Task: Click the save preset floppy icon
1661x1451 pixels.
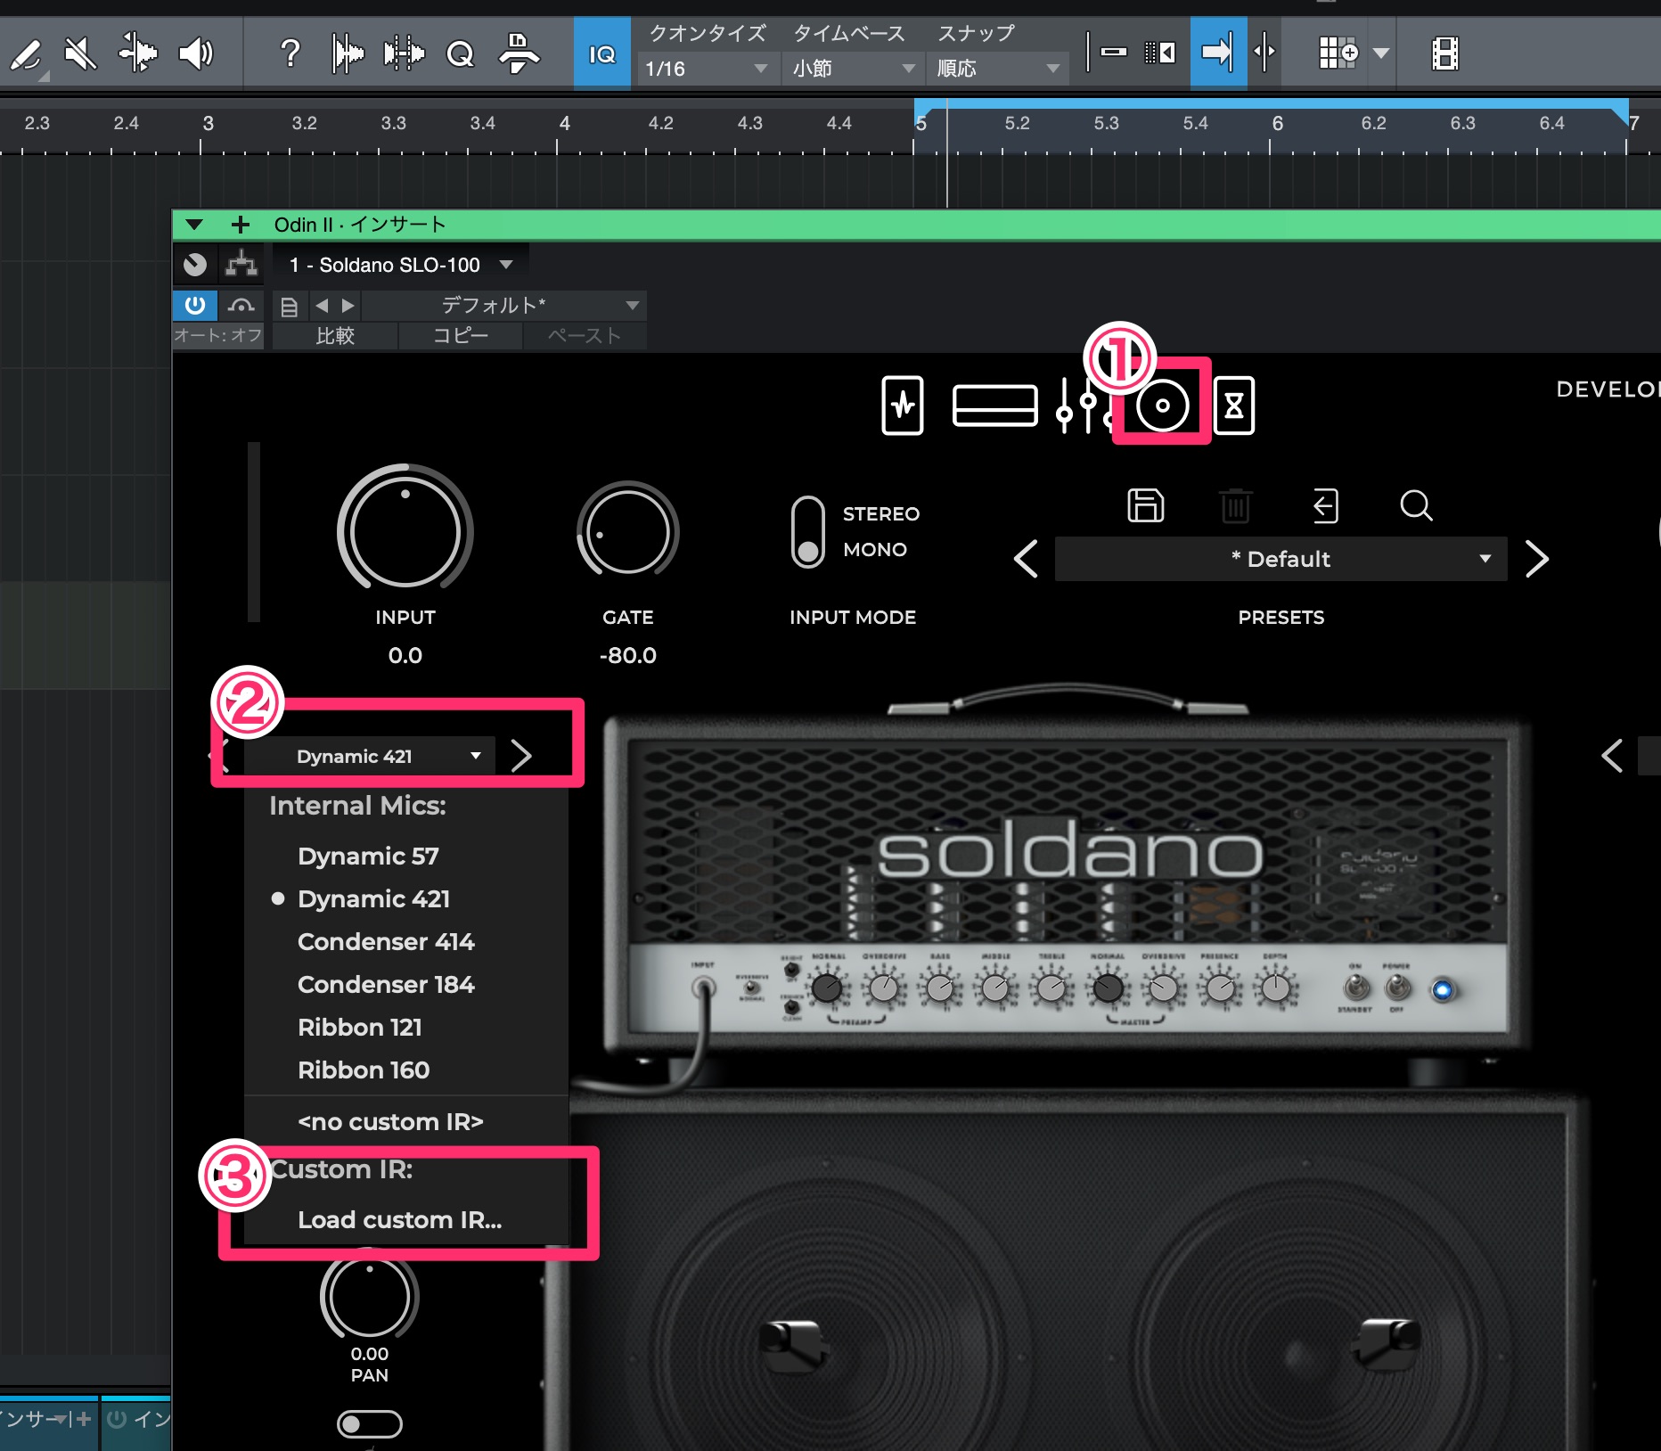Action: (x=1145, y=505)
